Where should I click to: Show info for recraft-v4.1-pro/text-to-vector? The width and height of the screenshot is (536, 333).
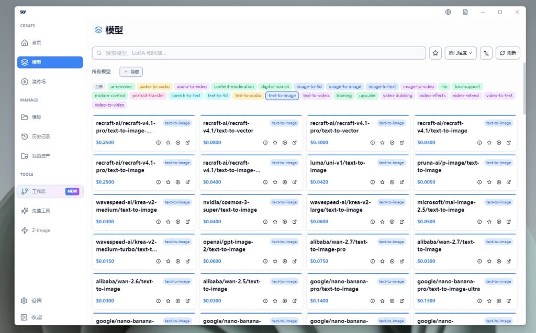tap(372, 143)
